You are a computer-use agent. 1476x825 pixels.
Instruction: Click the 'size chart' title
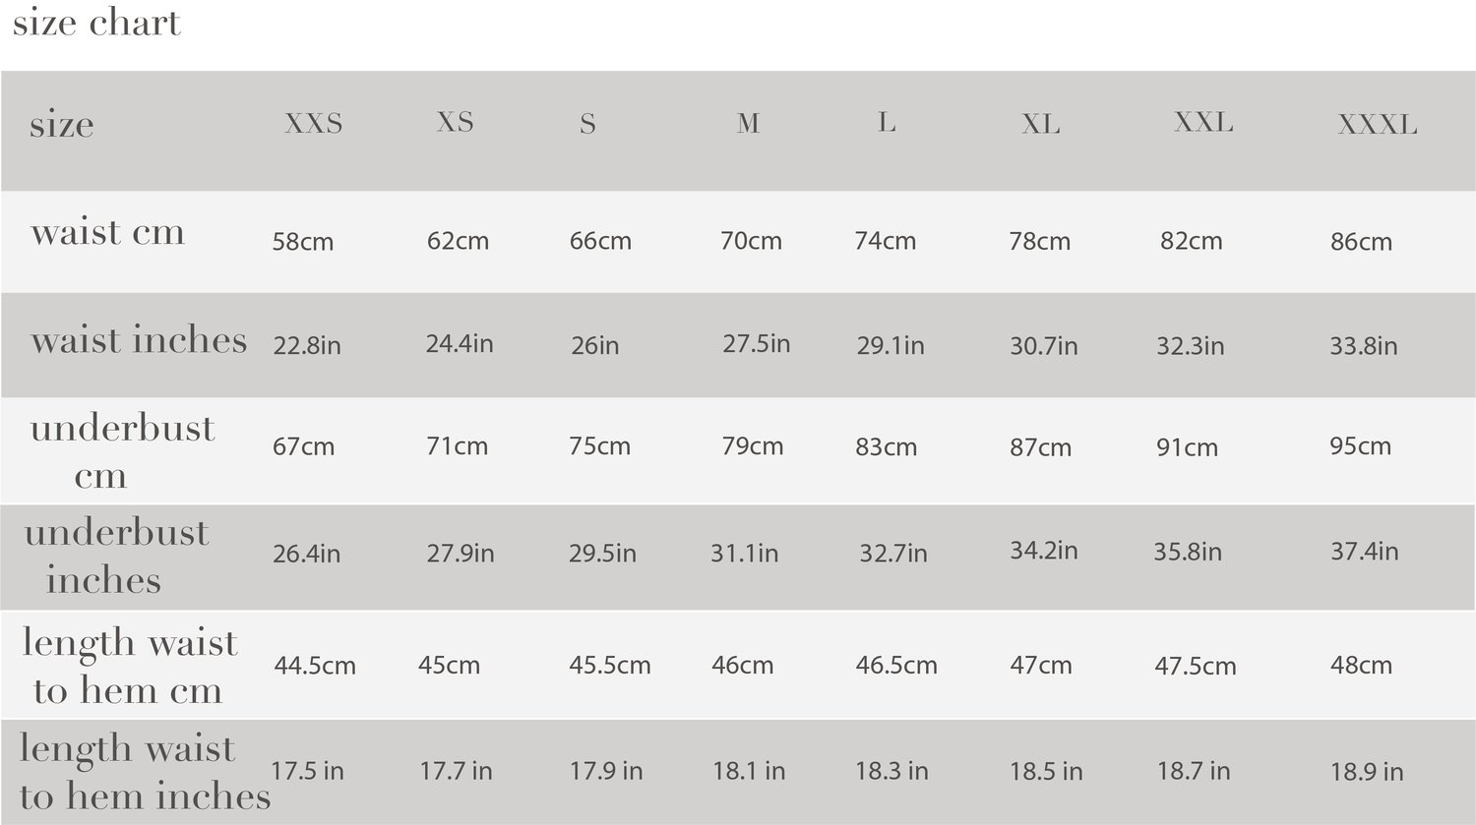(x=96, y=23)
